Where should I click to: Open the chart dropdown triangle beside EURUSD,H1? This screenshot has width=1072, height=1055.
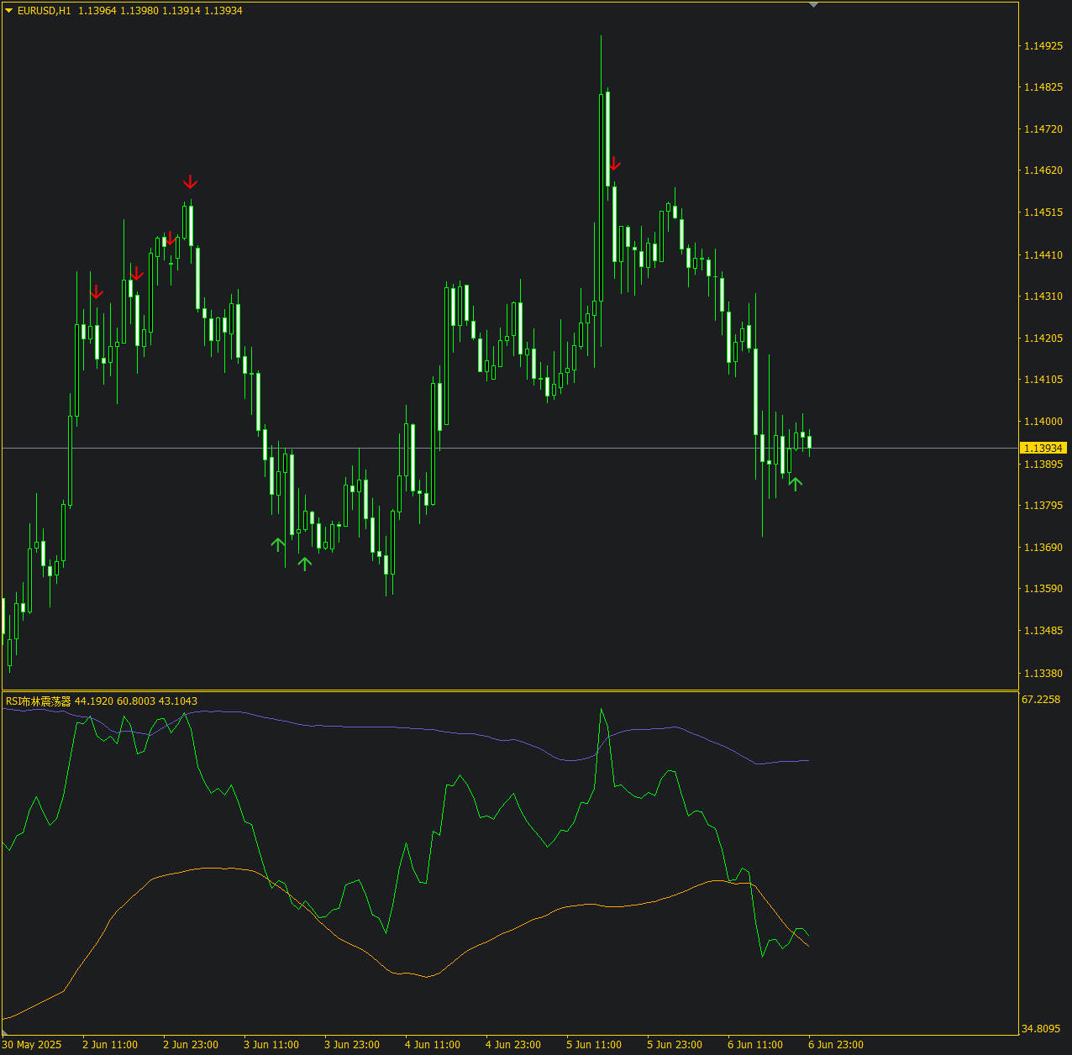coord(9,11)
